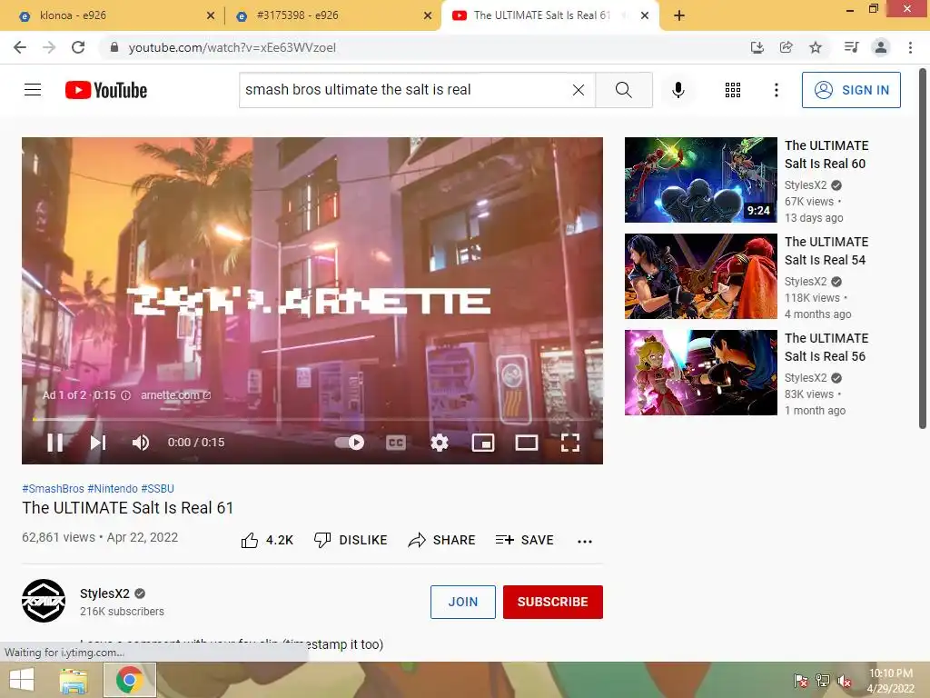The width and height of the screenshot is (930, 698).
Task: Click 'The ULTIMATE Salt Is Real 54' title
Action: click(x=826, y=251)
